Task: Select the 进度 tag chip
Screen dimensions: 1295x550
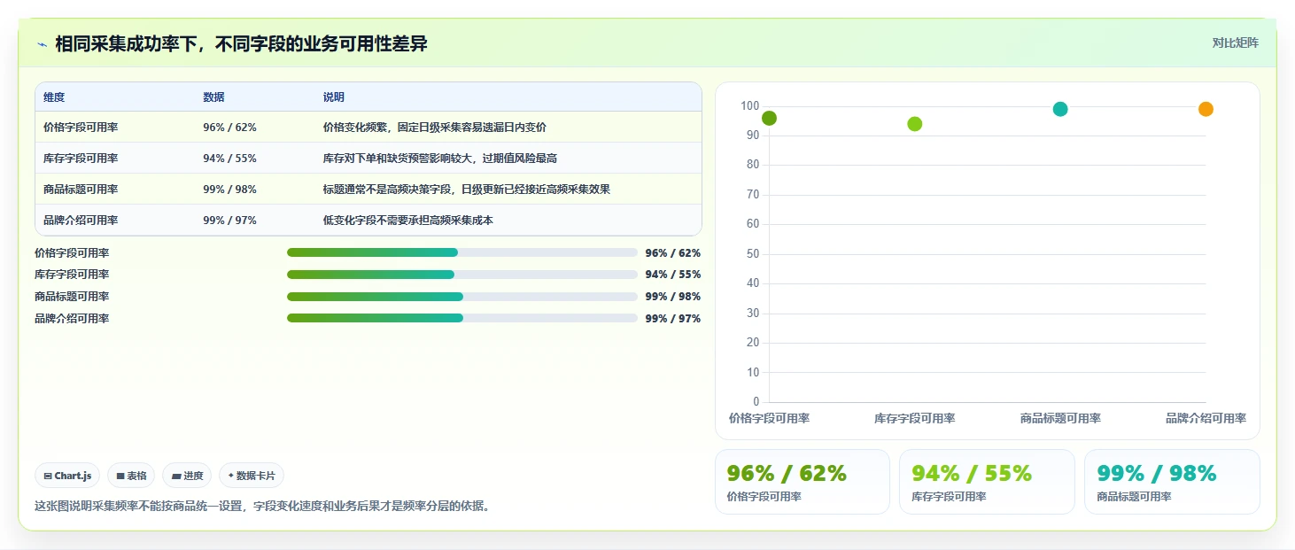Action: [187, 476]
